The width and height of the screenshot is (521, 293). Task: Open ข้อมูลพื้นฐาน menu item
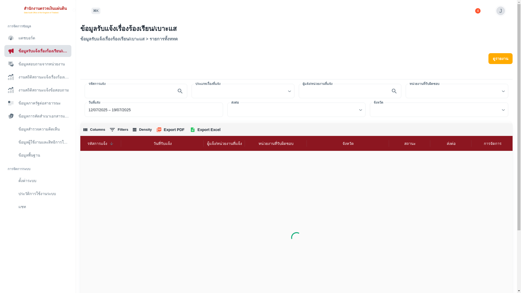point(38,155)
